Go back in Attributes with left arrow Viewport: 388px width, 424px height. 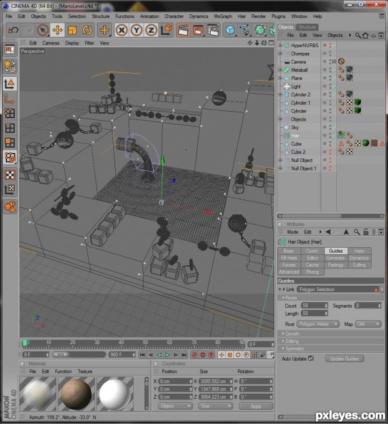tap(329, 232)
